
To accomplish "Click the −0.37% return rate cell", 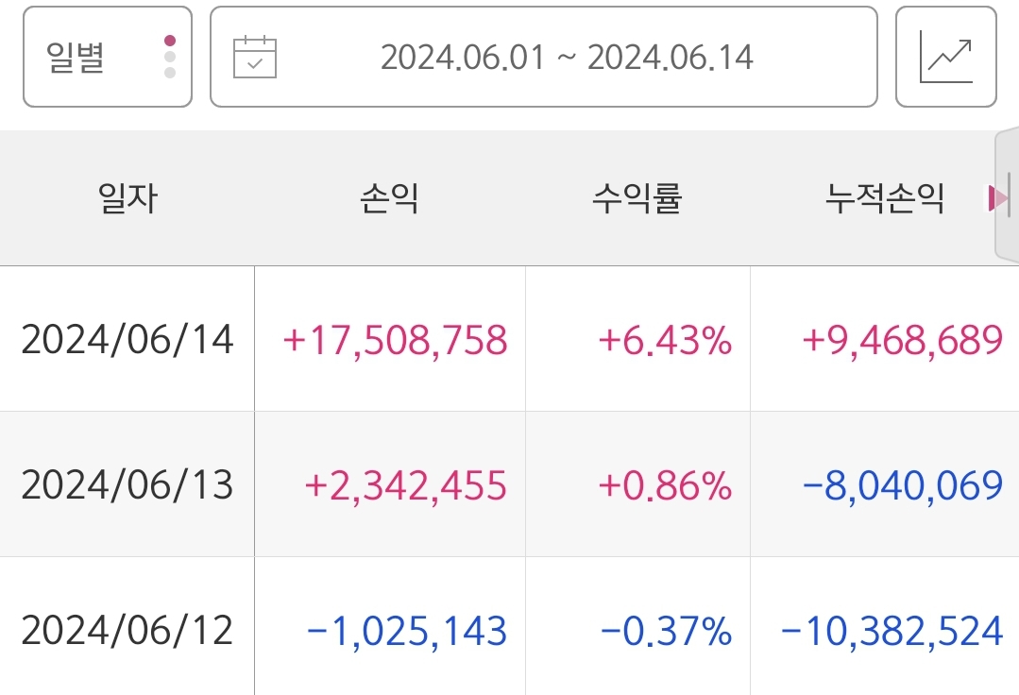I will coord(666,630).
